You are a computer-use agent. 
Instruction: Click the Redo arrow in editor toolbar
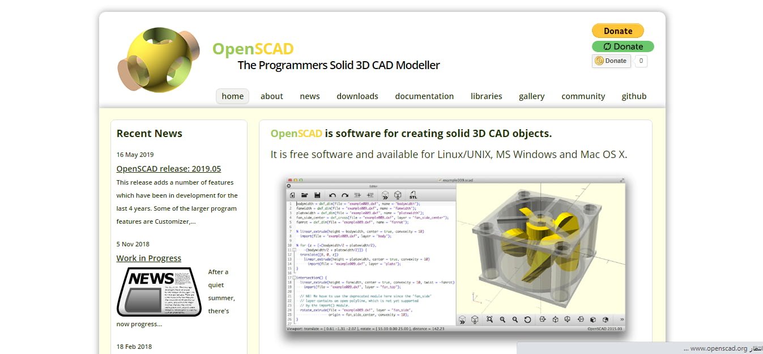345,195
